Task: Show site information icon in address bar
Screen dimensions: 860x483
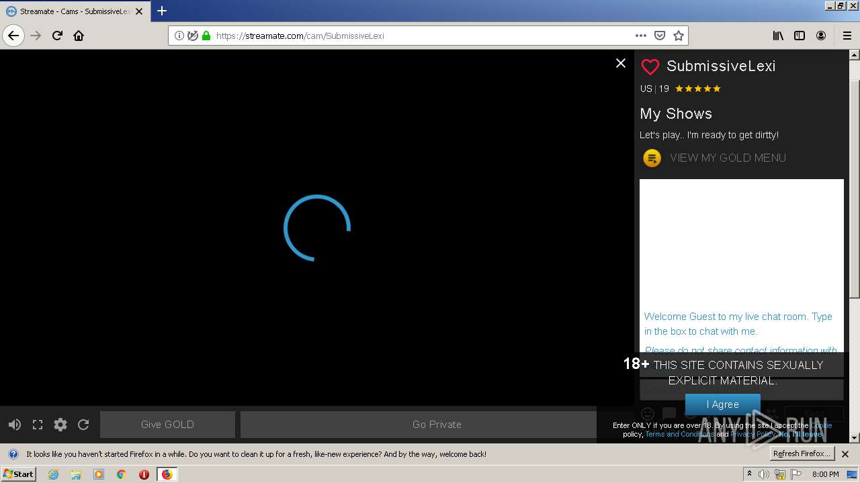Action: [179, 36]
